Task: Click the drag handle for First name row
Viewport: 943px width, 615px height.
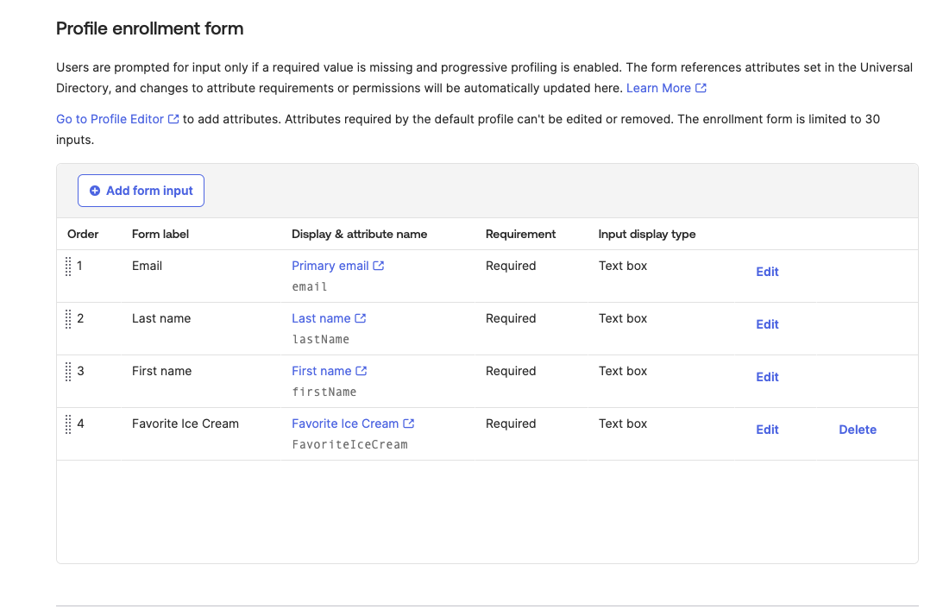Action: [68, 372]
